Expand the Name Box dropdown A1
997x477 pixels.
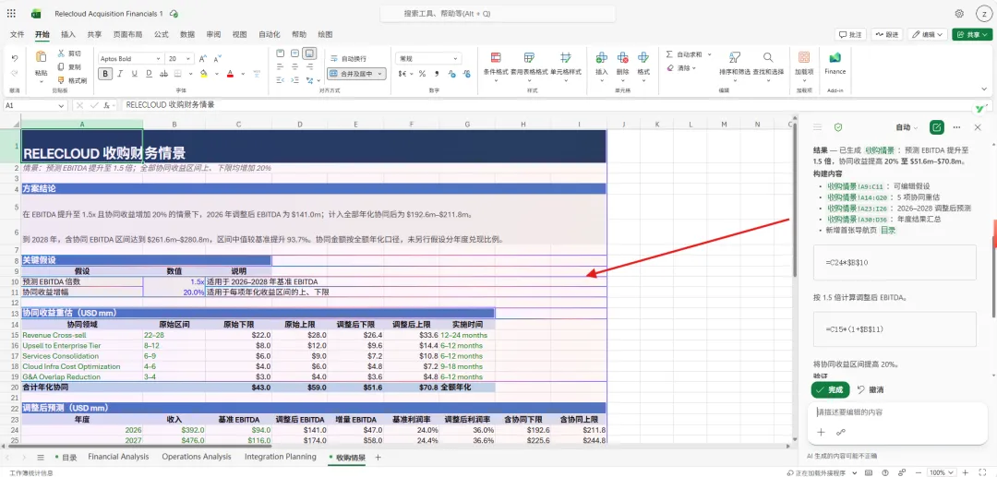(x=62, y=105)
